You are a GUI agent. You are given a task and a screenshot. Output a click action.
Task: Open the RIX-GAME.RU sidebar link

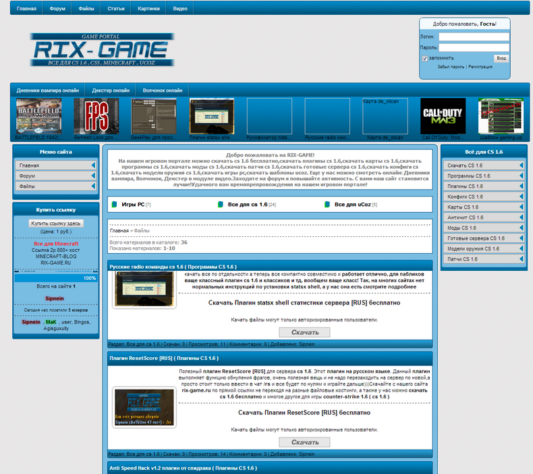[x=56, y=263]
